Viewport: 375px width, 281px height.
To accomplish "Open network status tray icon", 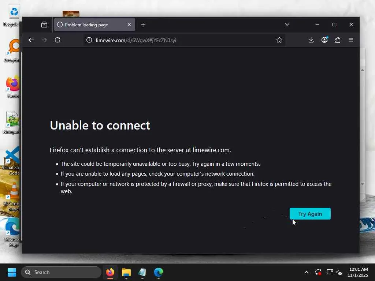I will click(x=330, y=272).
